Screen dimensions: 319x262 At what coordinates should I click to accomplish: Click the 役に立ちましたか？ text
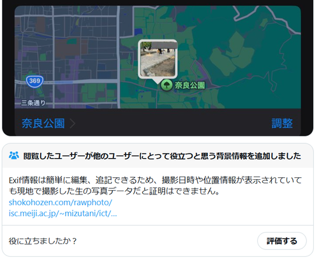pos(43,241)
